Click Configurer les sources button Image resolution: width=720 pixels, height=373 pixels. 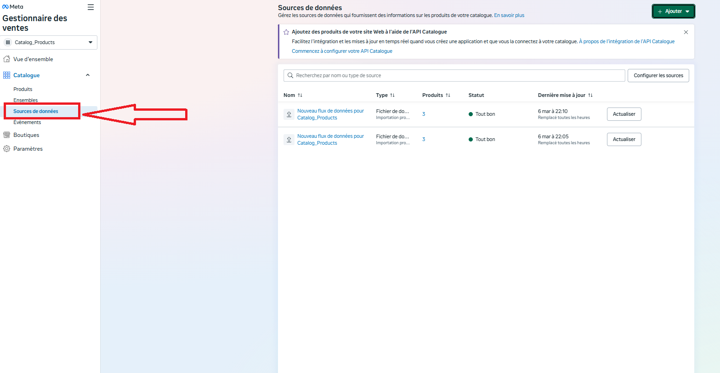[x=658, y=75]
